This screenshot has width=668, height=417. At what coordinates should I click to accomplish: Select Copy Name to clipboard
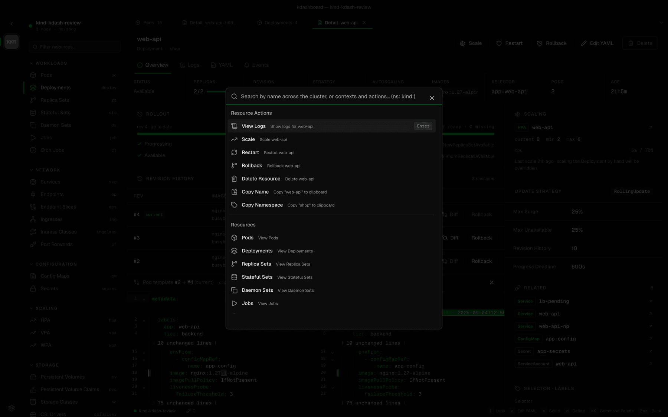tap(331, 192)
